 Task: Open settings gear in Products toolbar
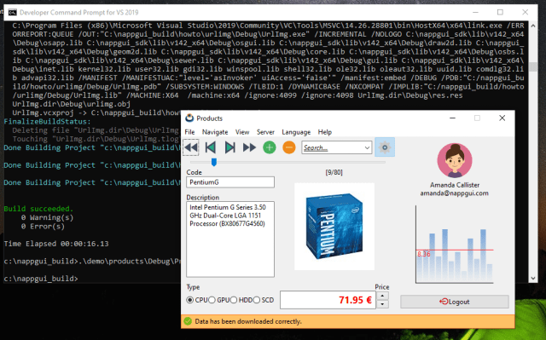pos(385,147)
